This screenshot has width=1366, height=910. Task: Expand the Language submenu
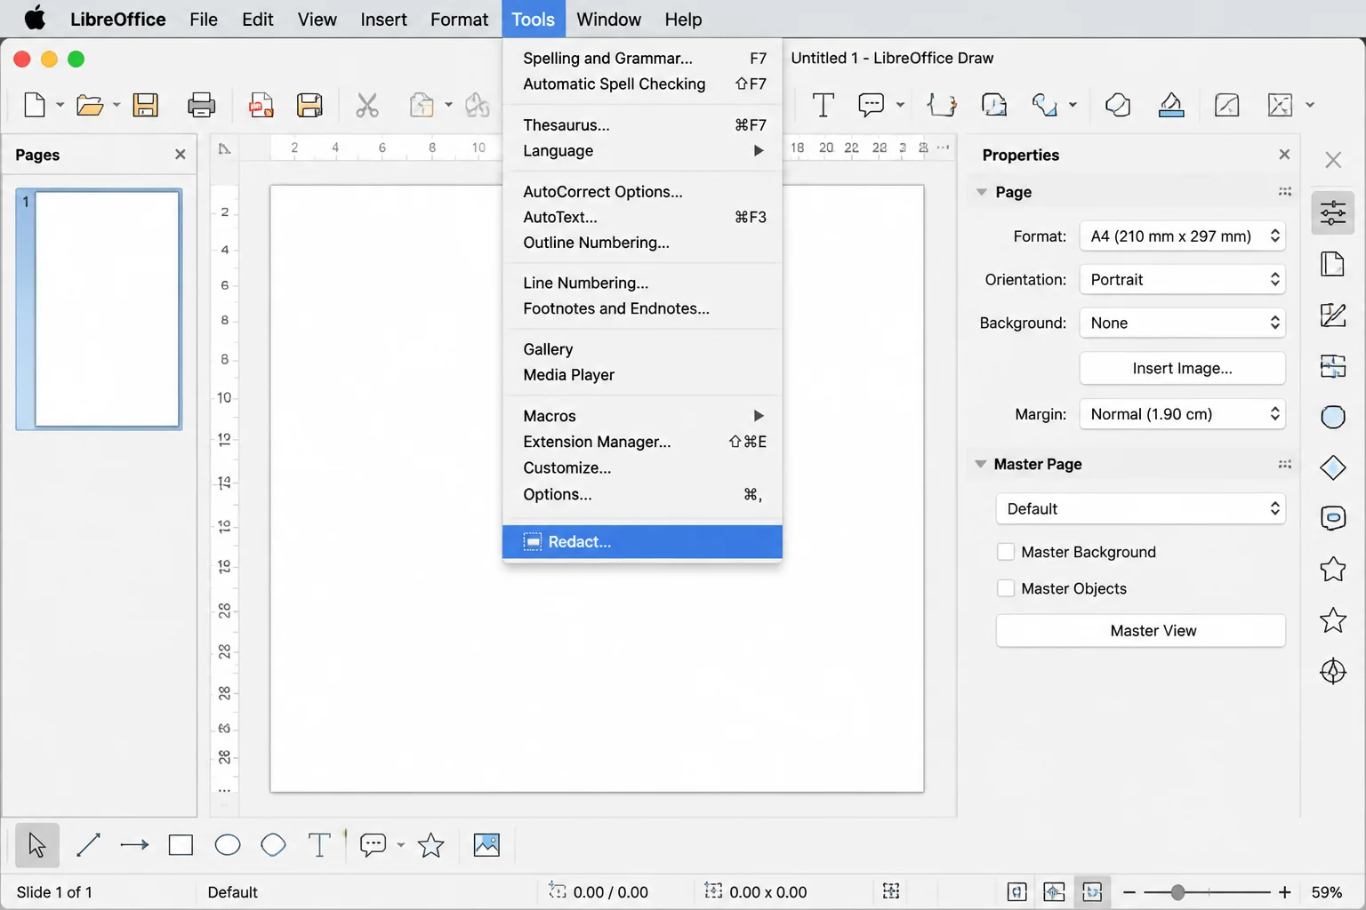point(642,150)
